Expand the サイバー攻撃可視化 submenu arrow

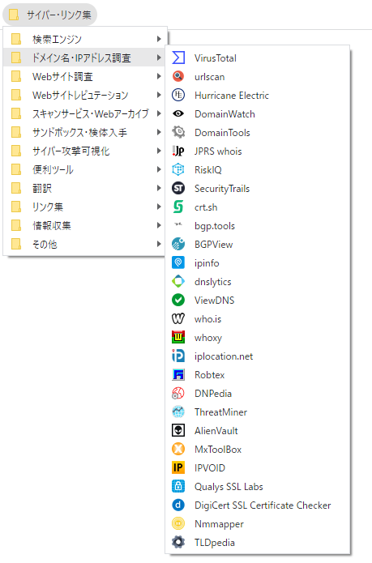point(159,151)
